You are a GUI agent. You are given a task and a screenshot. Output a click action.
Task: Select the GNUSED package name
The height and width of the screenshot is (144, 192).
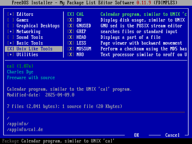tap(84, 26)
